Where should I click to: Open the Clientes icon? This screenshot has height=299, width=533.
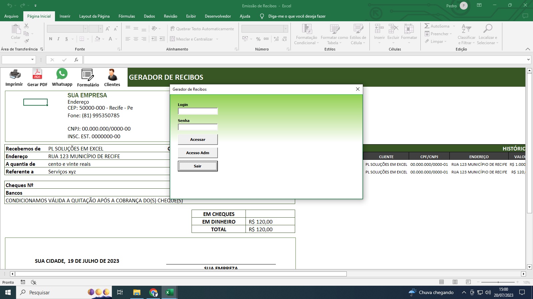[112, 75]
